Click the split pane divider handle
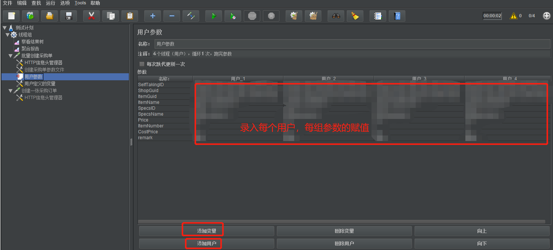This screenshot has width=553, height=250. click(x=131, y=142)
